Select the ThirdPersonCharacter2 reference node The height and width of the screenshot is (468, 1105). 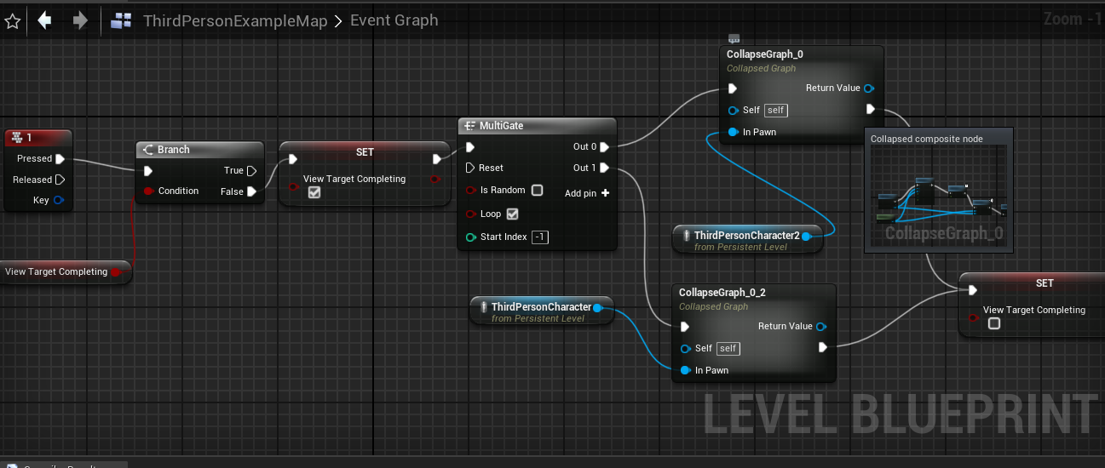(746, 236)
